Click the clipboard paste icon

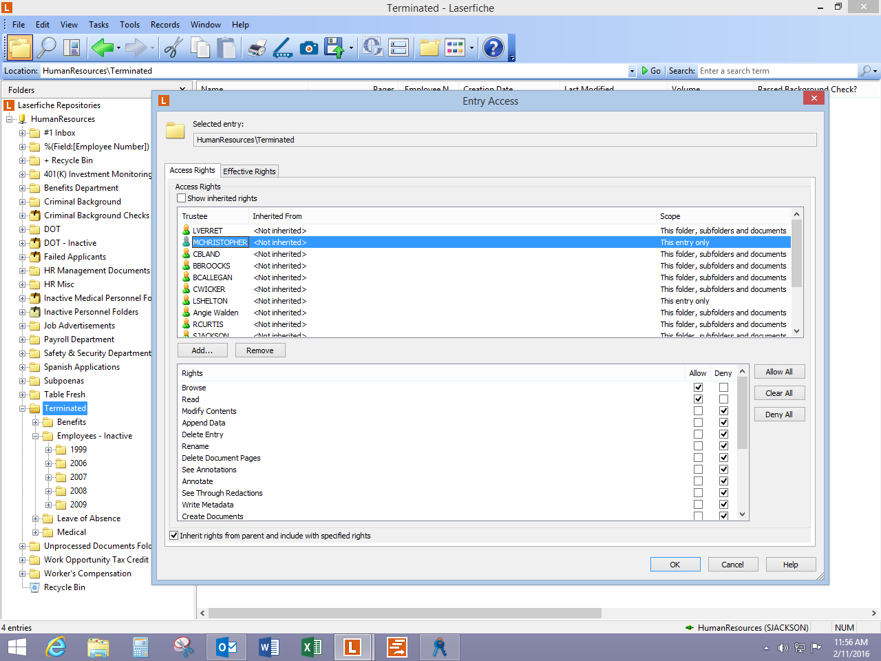tap(226, 48)
